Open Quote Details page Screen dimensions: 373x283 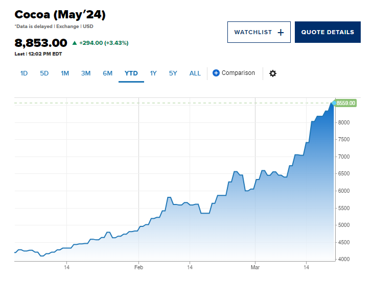pyautogui.click(x=328, y=32)
